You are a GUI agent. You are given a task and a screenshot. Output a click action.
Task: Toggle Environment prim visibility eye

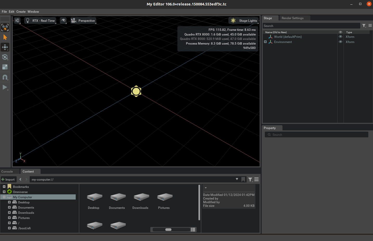tap(340, 42)
